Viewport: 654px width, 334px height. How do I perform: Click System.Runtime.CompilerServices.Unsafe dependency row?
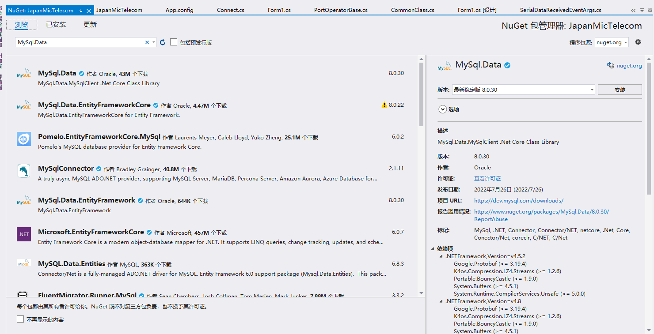point(519,294)
